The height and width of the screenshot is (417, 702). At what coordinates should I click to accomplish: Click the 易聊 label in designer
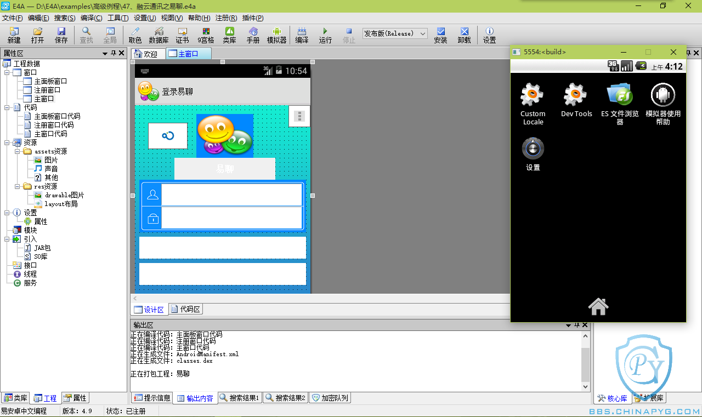click(x=224, y=169)
